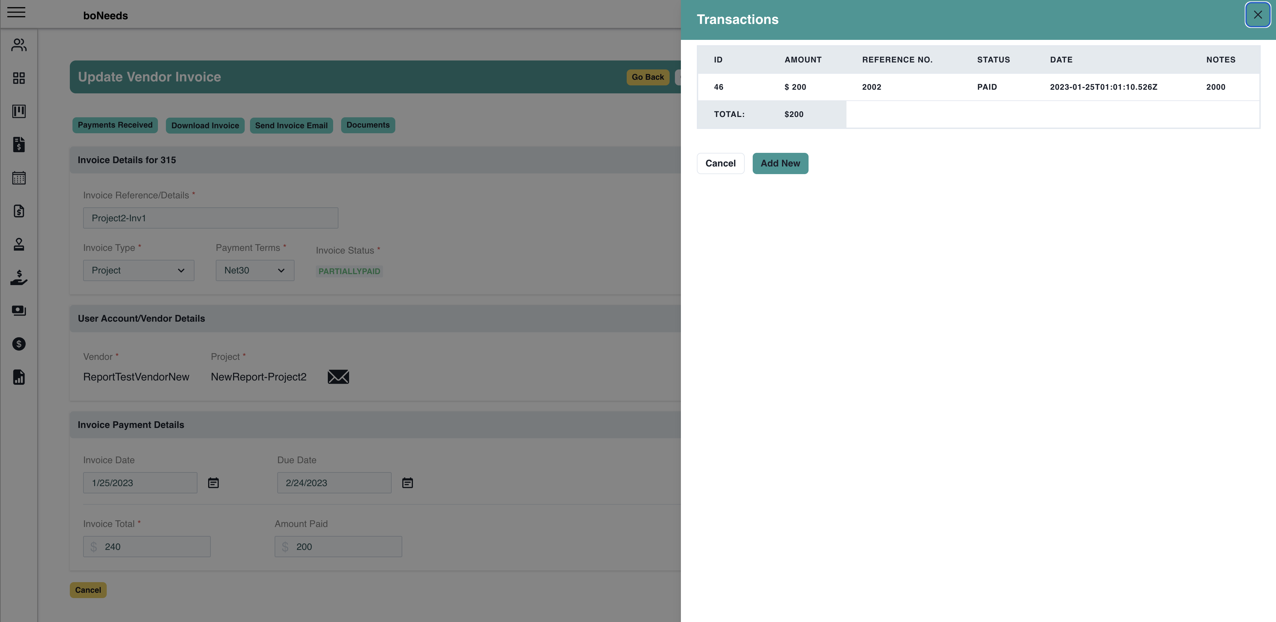
Task: Switch to the Documents tab
Action: tap(368, 125)
